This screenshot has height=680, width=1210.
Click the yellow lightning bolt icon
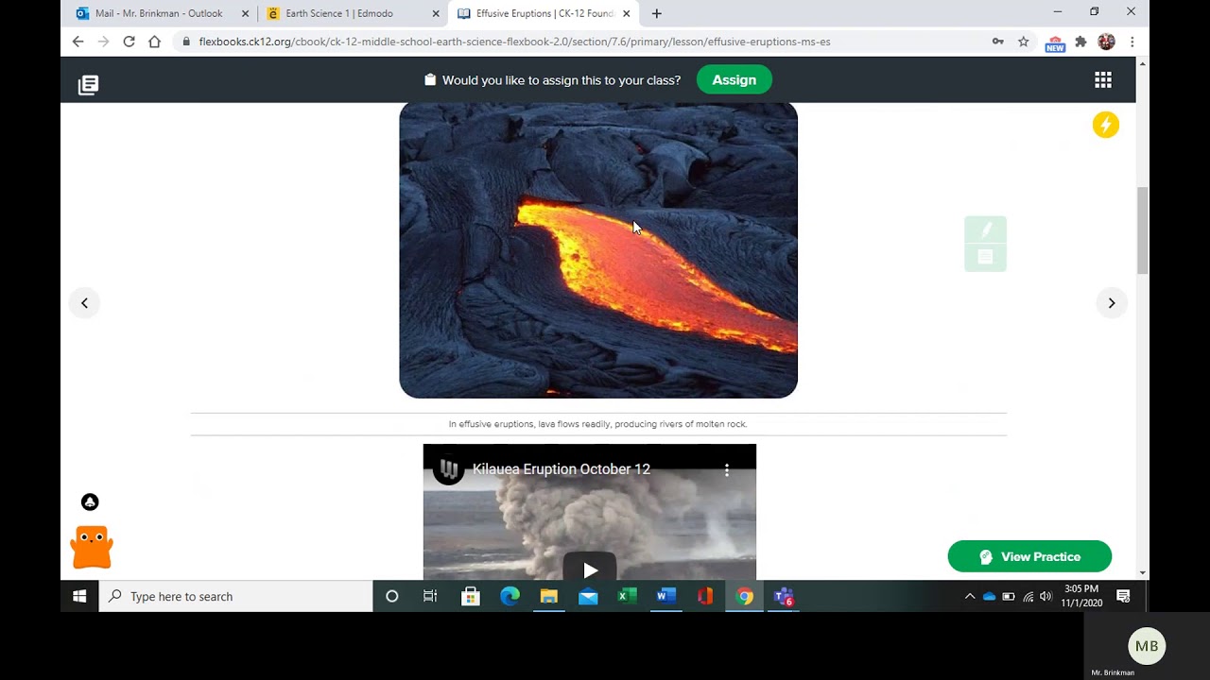tap(1106, 125)
